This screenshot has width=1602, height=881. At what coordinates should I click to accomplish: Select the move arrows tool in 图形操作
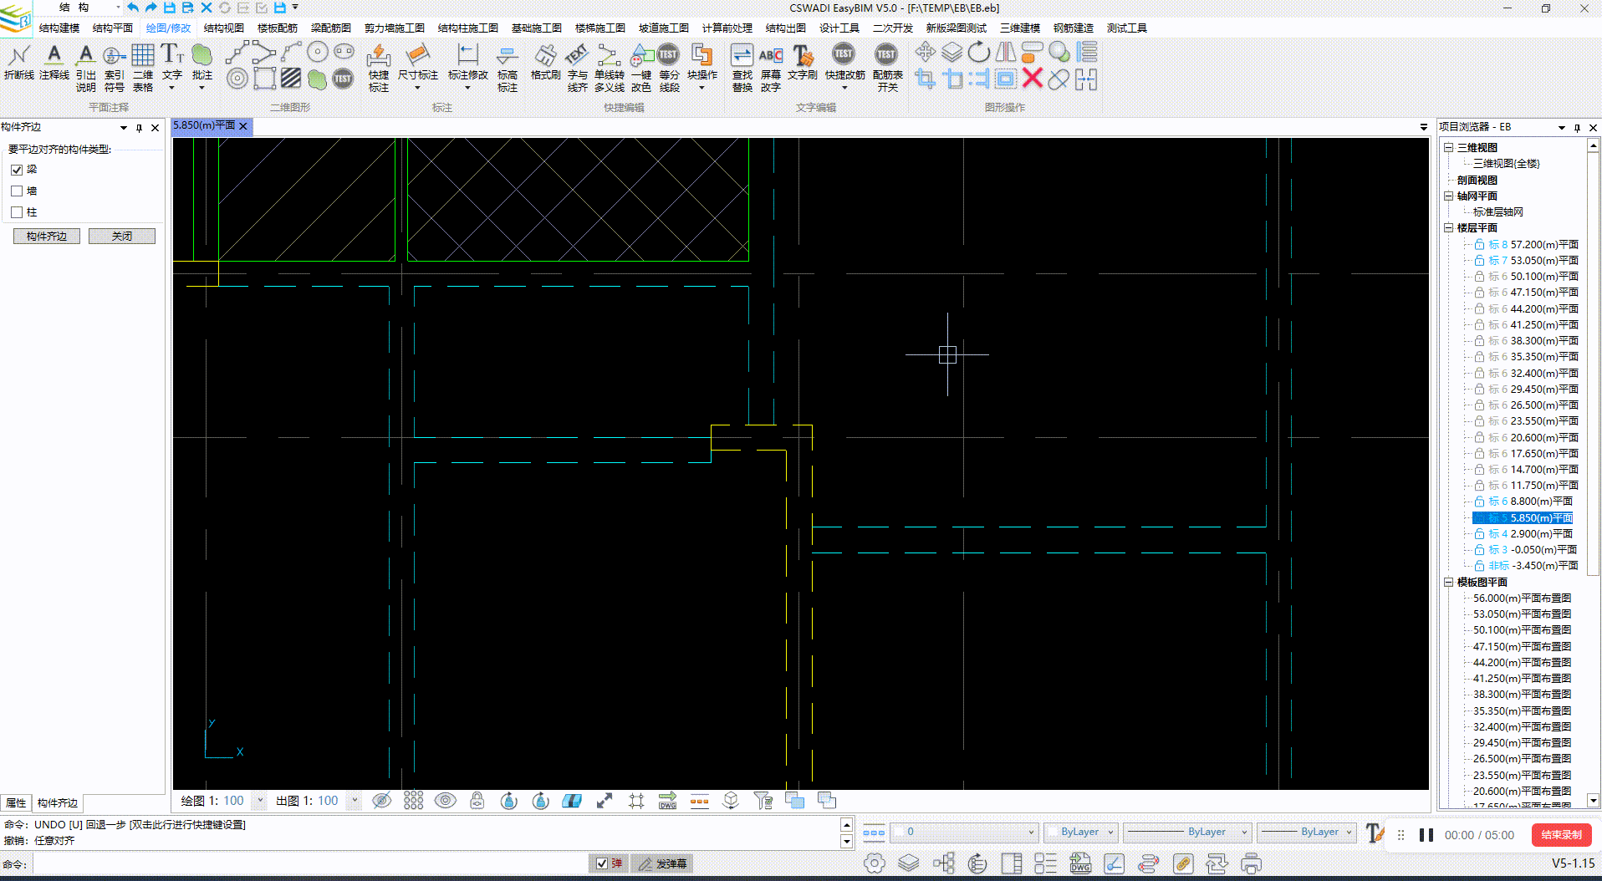pos(925,52)
